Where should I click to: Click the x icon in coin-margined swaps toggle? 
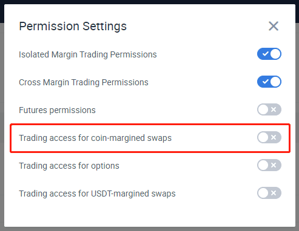coord(274,137)
